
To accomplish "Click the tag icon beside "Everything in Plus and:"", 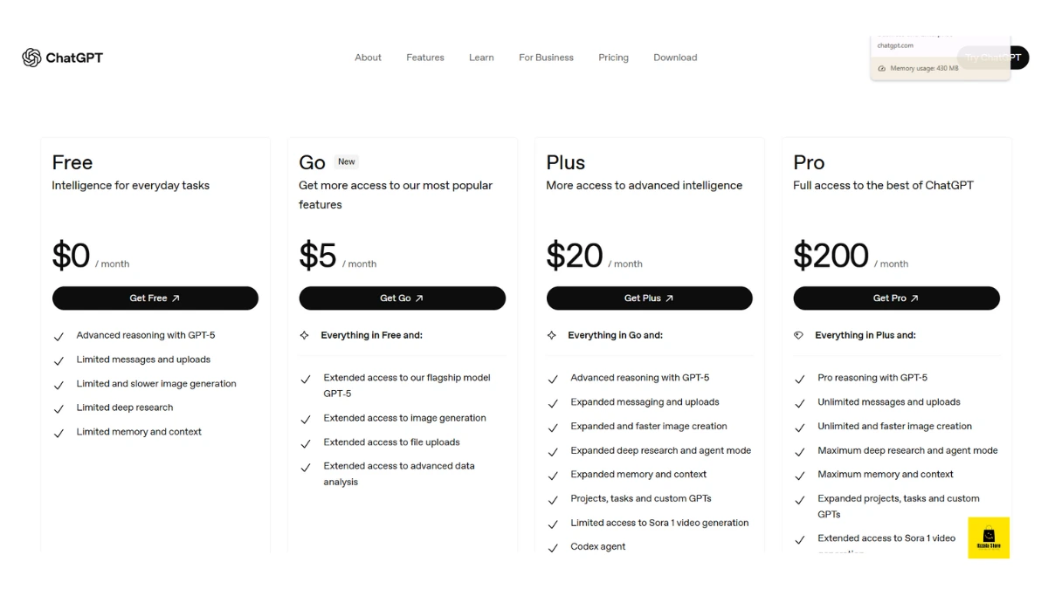I will [801, 335].
